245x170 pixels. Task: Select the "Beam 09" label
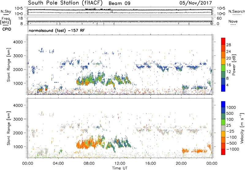(119, 3)
